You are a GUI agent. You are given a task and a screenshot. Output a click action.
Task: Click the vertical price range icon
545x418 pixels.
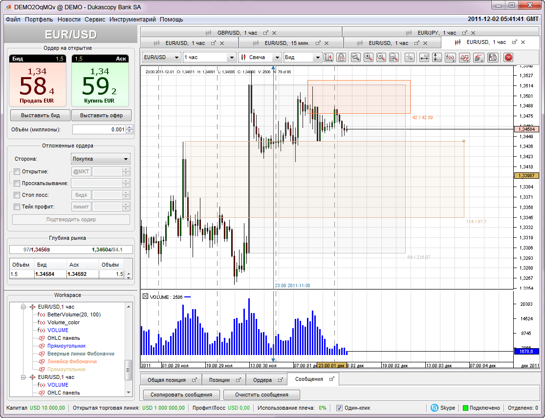pyautogui.click(x=437, y=57)
